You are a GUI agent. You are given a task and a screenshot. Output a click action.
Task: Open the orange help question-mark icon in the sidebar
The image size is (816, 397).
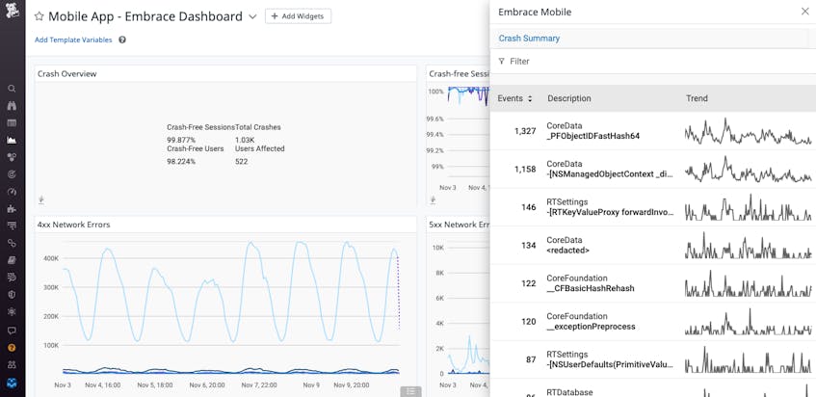[12, 348]
